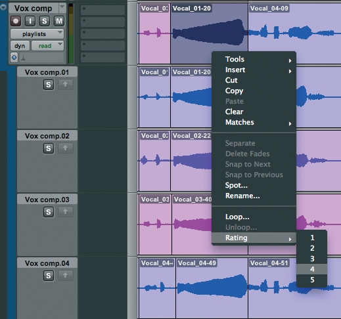Screen dimensions: 341x319
Task: Click the Vox comp level meter
Action: point(71,34)
